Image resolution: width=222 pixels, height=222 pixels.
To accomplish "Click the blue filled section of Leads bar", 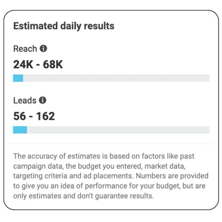I will click(x=20, y=130).
